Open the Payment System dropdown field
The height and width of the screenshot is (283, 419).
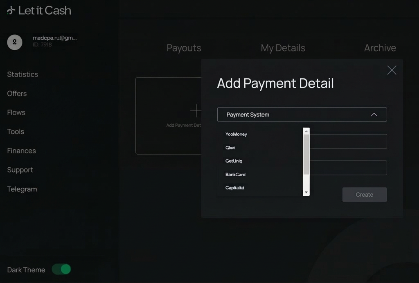point(302,115)
